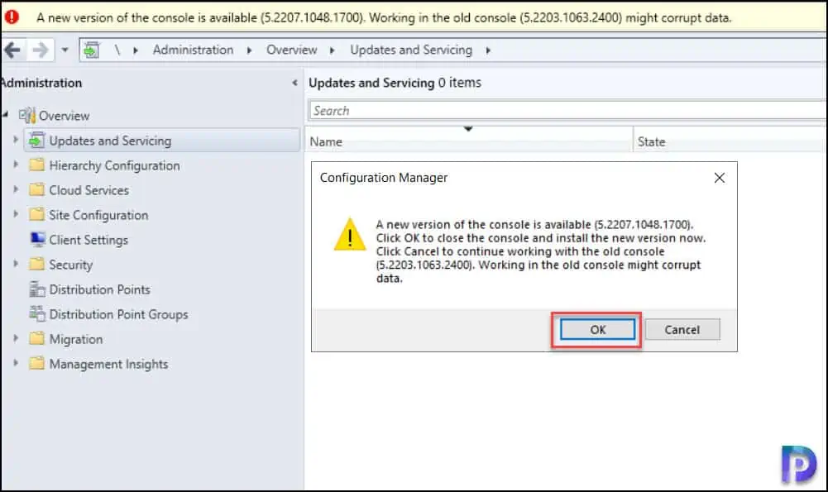Select Security in the tree
828x492 pixels.
tap(71, 265)
